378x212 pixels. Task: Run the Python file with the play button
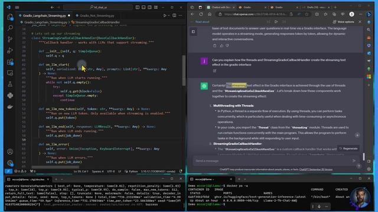pyautogui.click(x=165, y=16)
